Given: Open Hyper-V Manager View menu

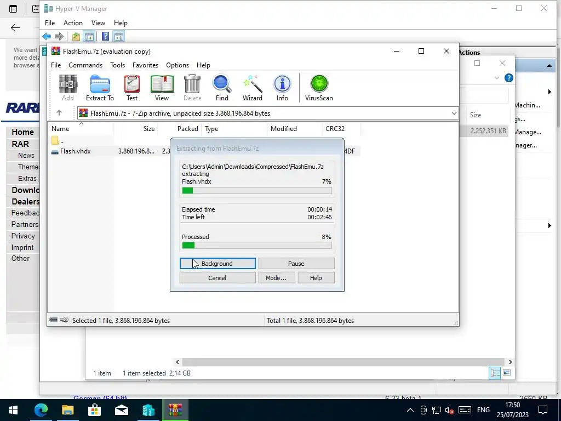Looking at the screenshot, I should pyautogui.click(x=98, y=23).
